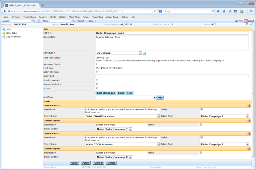Image resolution: width=256 pixels, height=170 pixels.
Task: Click the red Logout icon
Action: (246, 21)
